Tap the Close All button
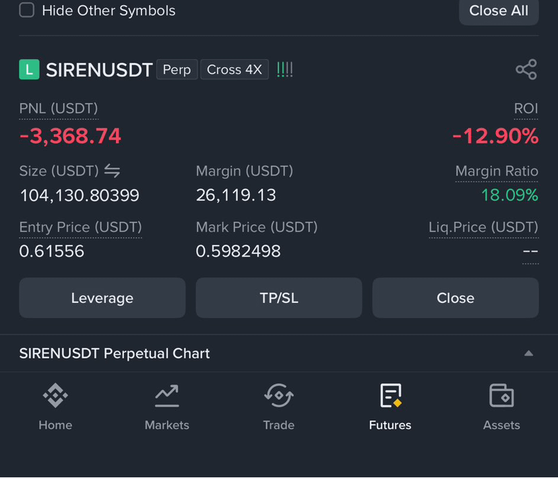 click(499, 11)
